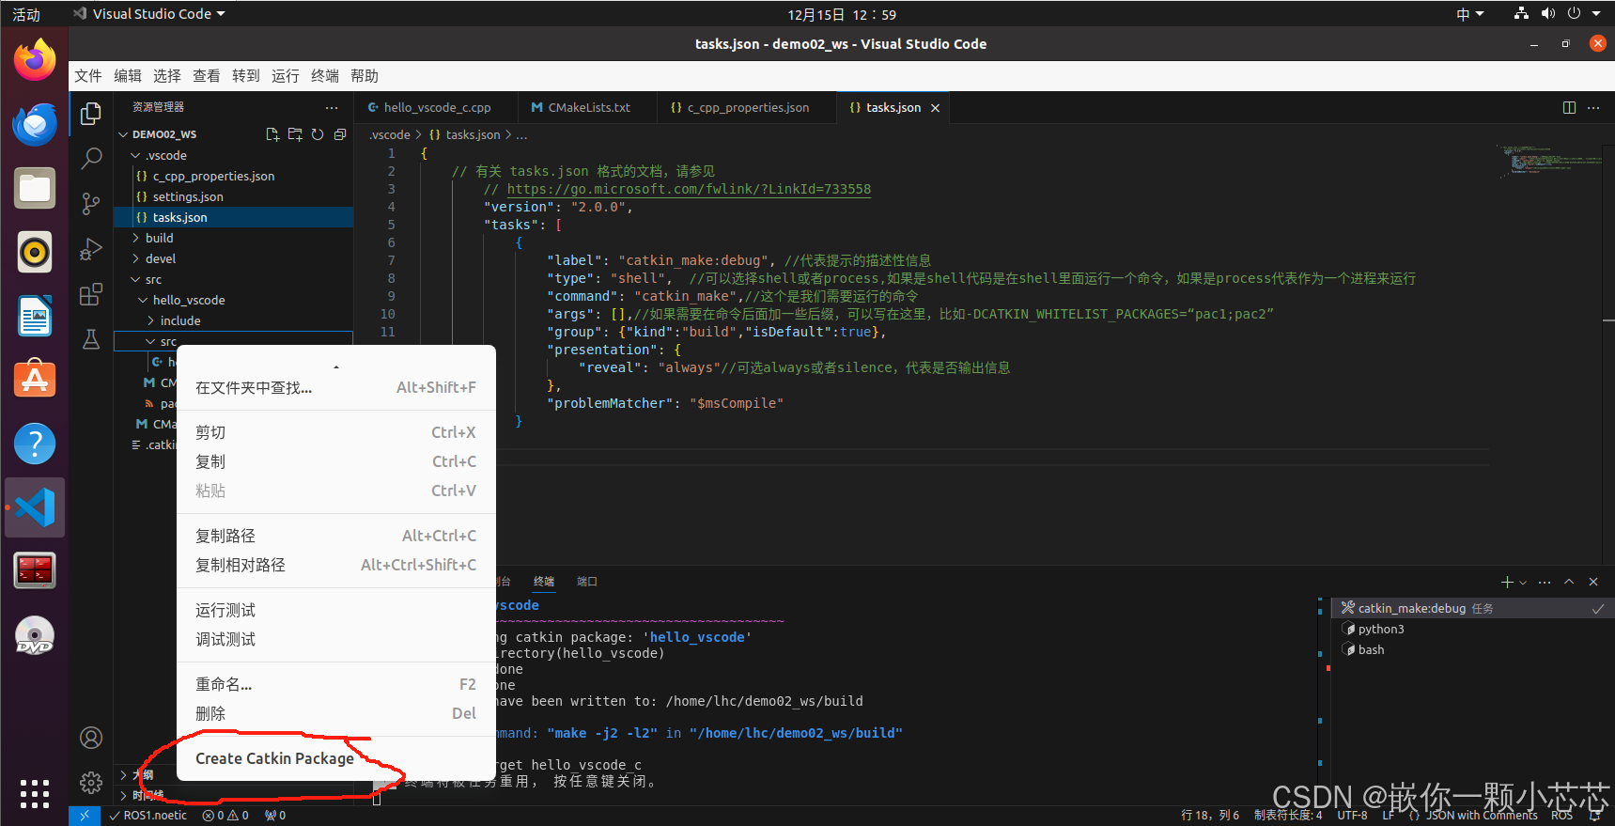Choose 删除 from context menu
The image size is (1615, 826).
[336, 713]
